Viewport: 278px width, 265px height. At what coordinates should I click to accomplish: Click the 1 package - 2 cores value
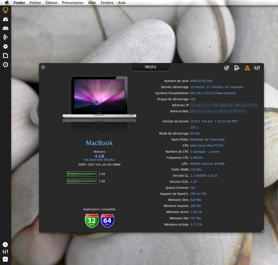[205, 151]
